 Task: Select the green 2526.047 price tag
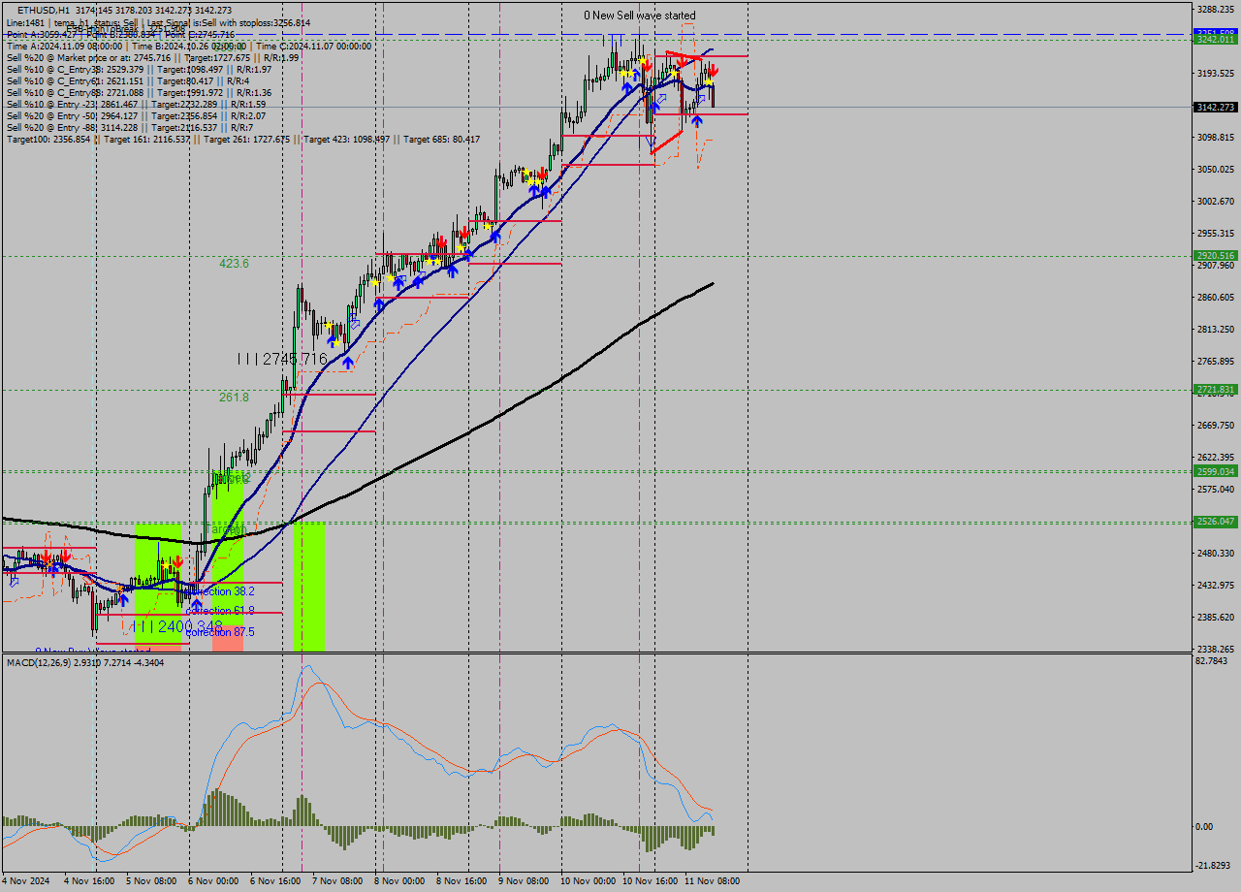(1215, 522)
